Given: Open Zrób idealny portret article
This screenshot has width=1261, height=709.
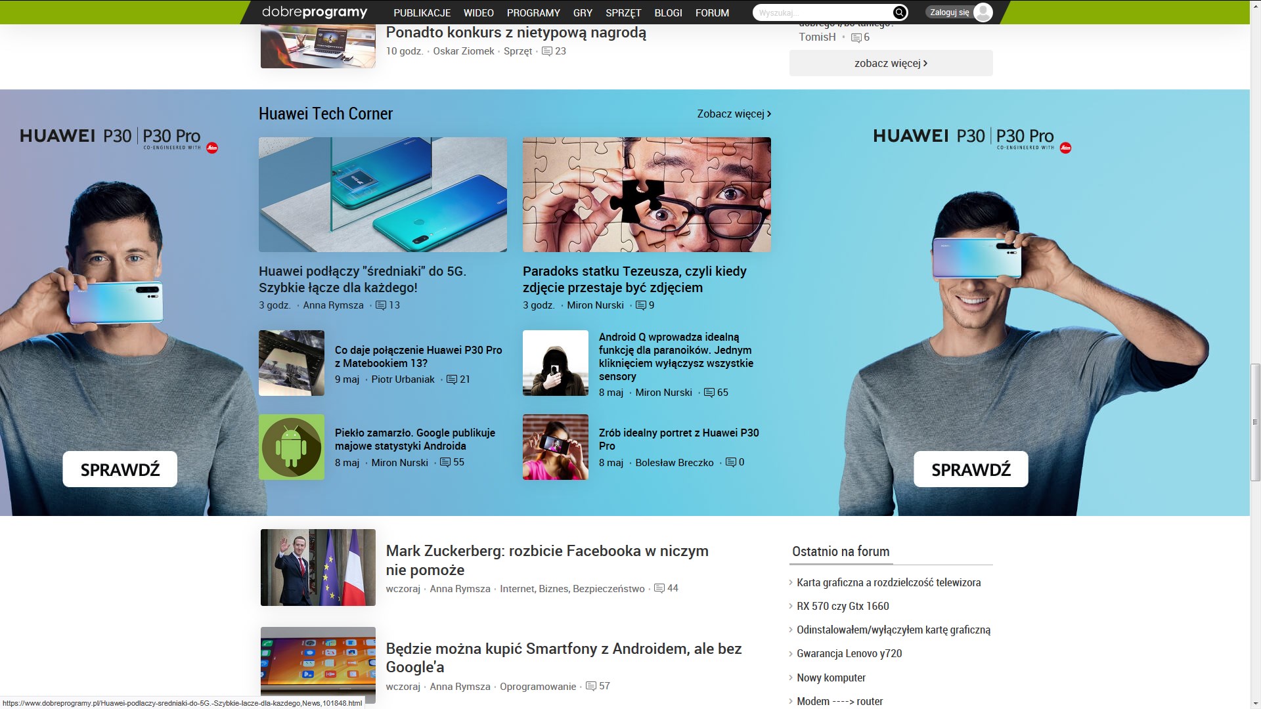Looking at the screenshot, I should [678, 439].
